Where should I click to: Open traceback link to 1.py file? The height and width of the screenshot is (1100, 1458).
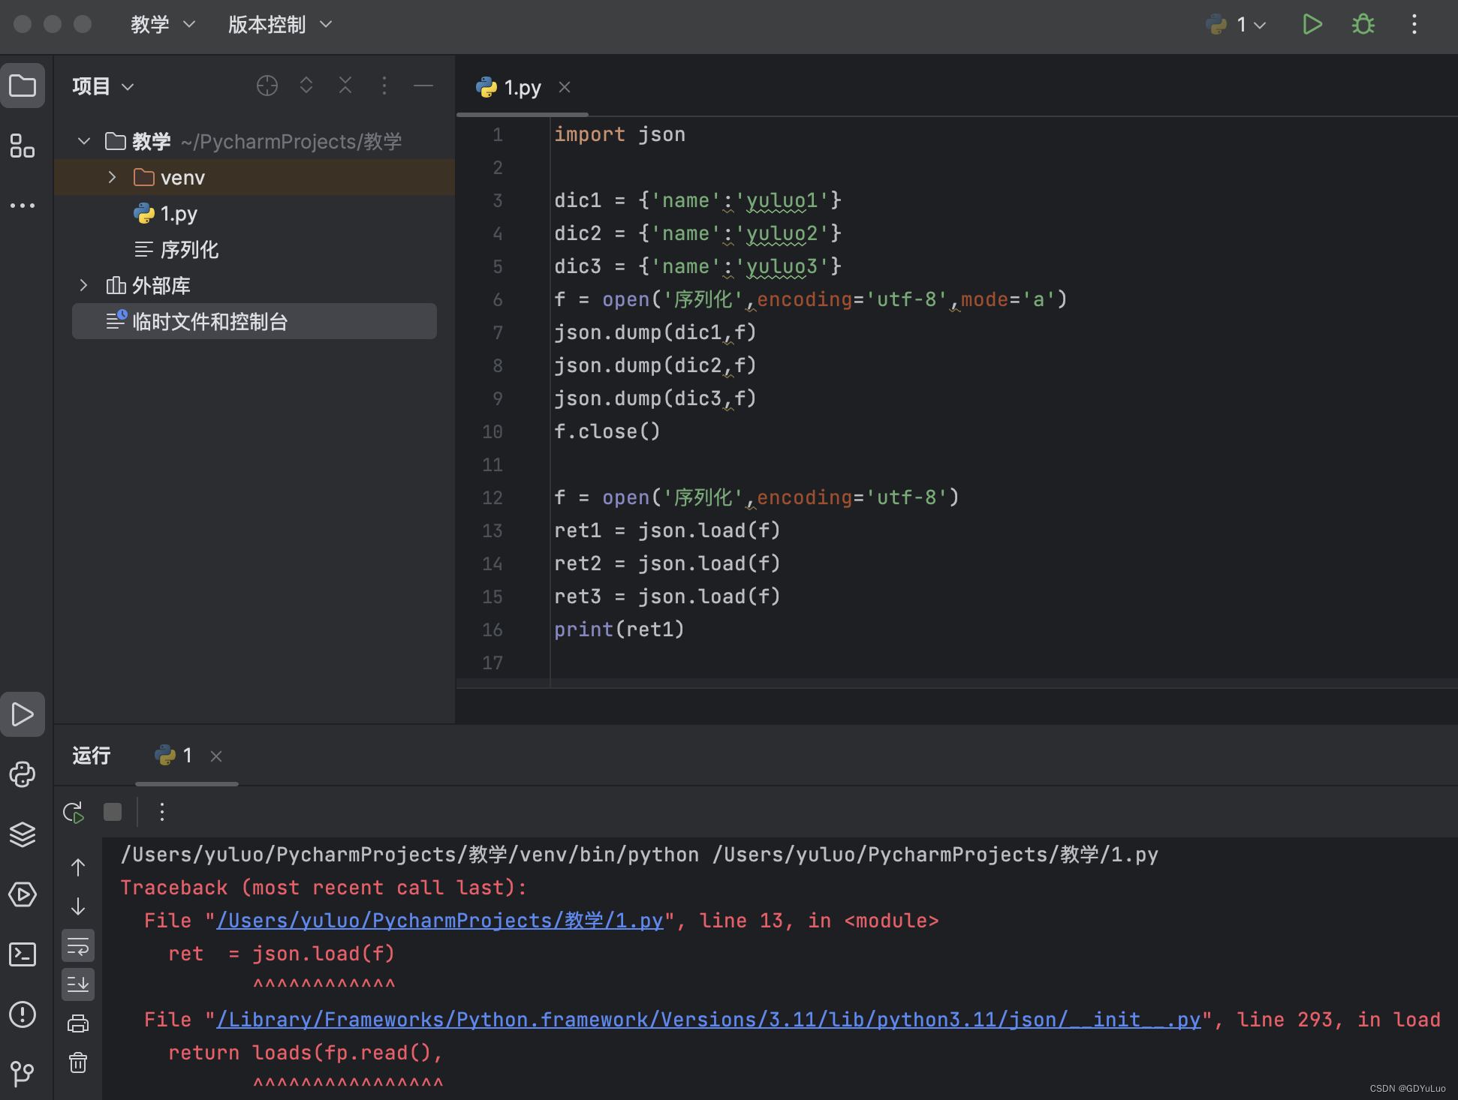[439, 921]
